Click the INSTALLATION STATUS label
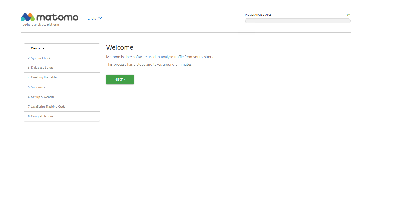399x200 pixels. pyautogui.click(x=258, y=15)
